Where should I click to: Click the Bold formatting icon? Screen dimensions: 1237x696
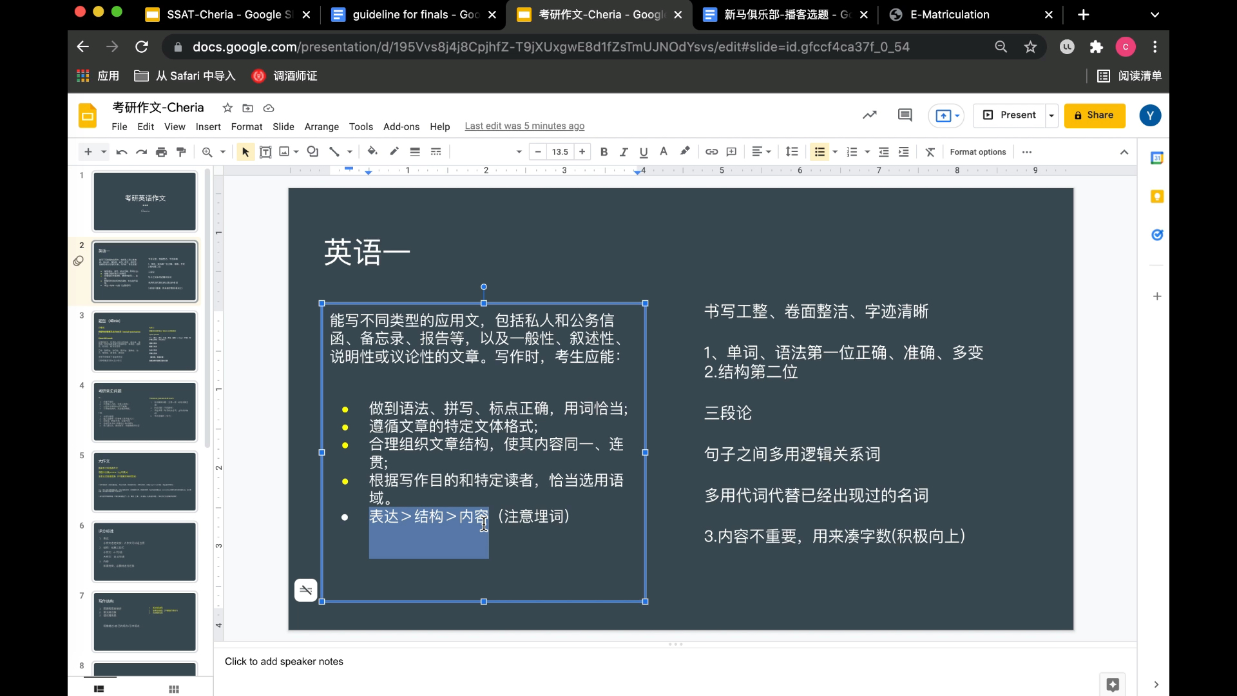coord(604,151)
